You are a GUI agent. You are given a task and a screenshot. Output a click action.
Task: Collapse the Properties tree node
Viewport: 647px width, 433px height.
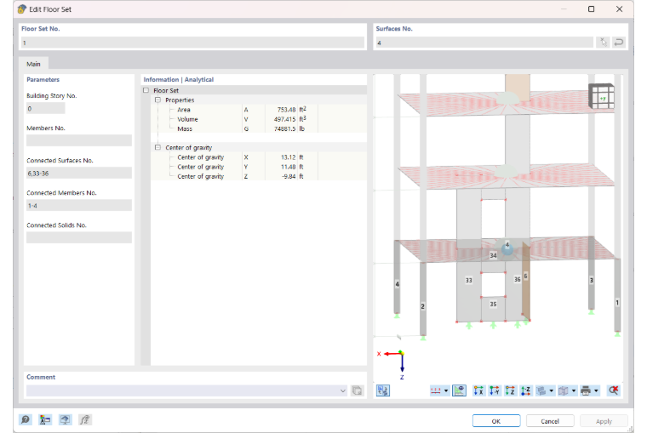(x=157, y=100)
